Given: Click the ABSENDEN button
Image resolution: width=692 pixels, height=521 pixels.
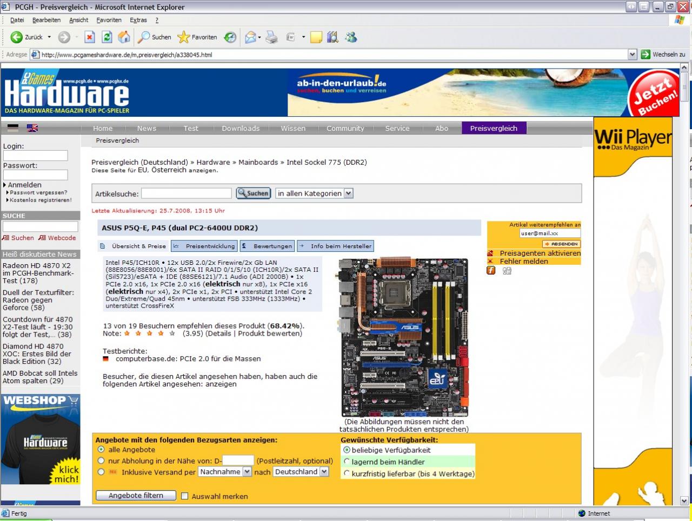Looking at the screenshot, I should [562, 244].
